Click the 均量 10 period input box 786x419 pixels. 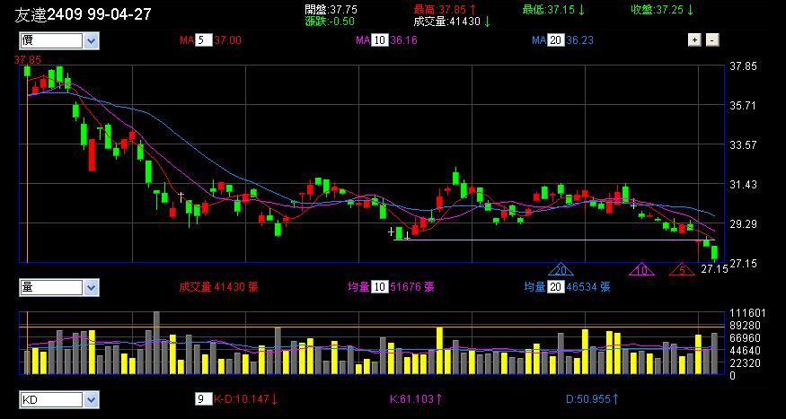tap(379, 287)
